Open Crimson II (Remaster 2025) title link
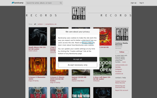The width and height of the screenshot is (157, 98). pos(37,78)
